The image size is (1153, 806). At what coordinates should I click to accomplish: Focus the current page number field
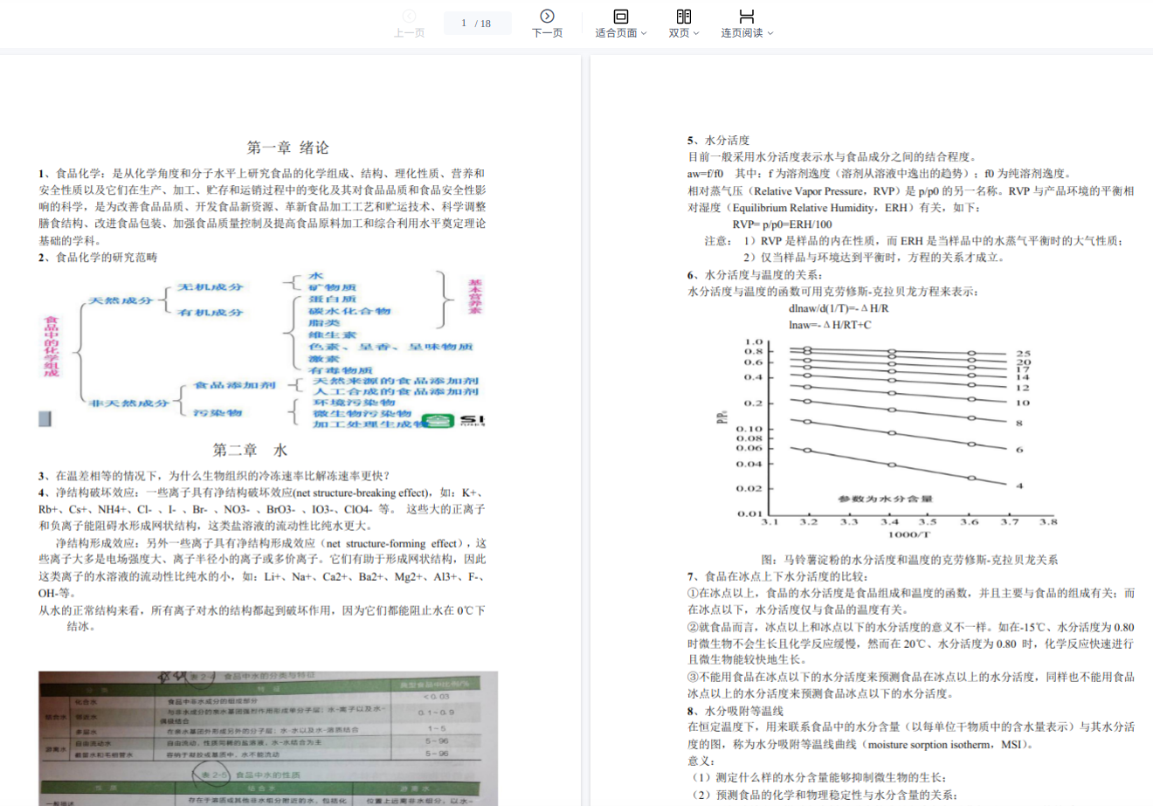click(465, 24)
